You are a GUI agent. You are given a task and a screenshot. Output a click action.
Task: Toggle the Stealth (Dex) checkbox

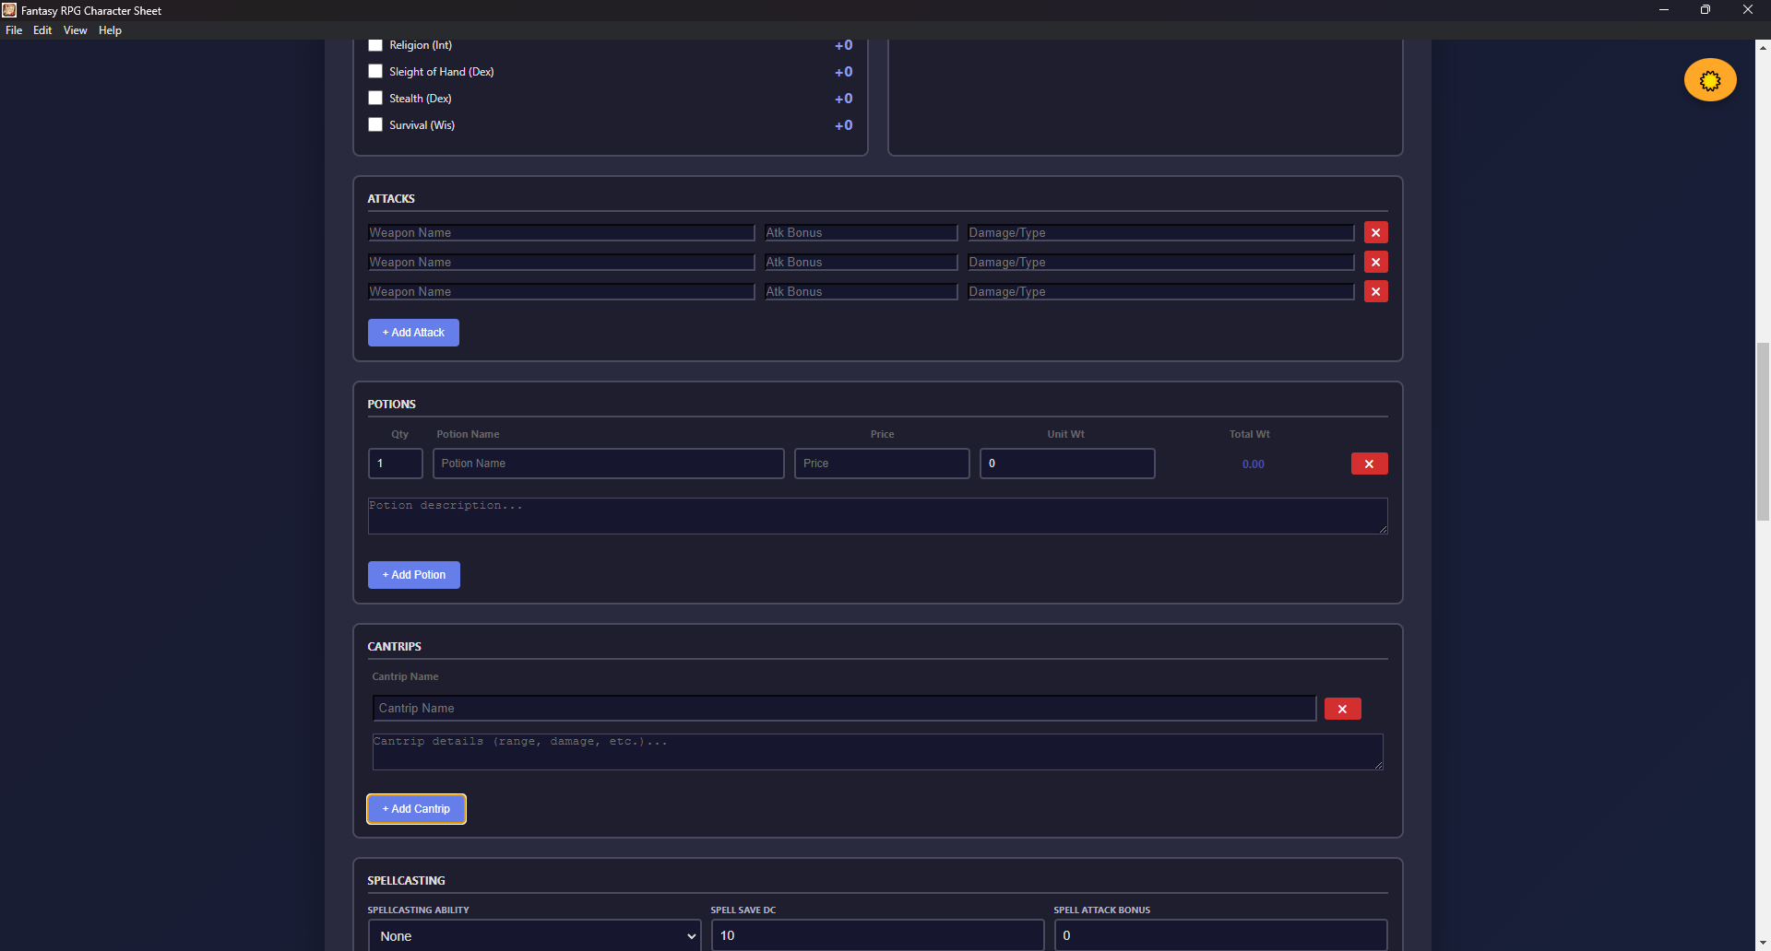(x=375, y=99)
